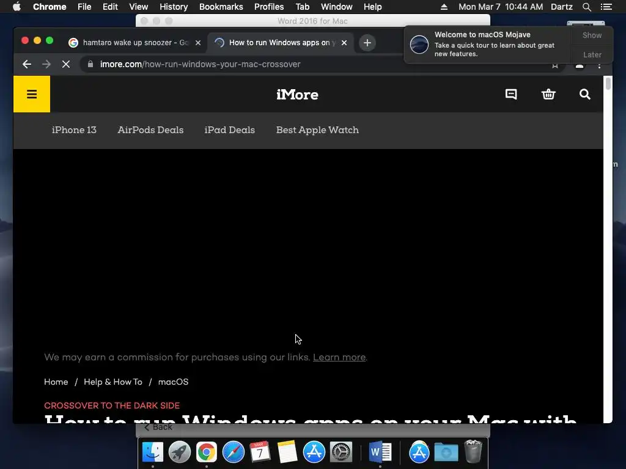Open Safari from the Dock

coord(233,452)
